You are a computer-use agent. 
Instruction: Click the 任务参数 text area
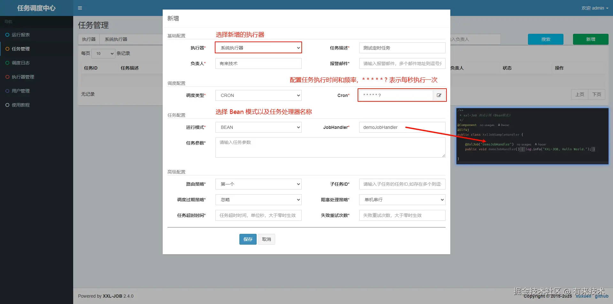330,147
